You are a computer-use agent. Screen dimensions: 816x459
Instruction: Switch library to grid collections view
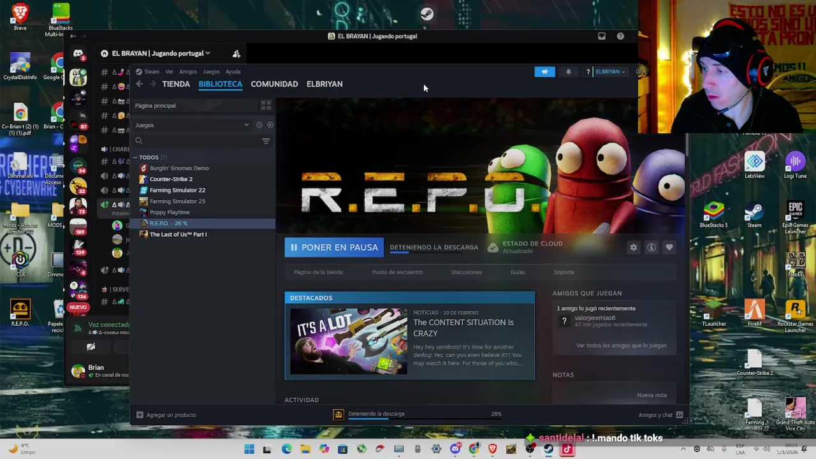pos(266,105)
